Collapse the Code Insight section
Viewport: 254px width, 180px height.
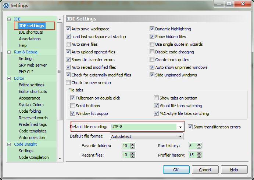9,144
